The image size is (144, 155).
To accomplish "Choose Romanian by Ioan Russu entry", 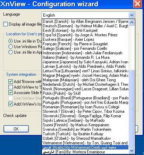I will coord(85,107).
